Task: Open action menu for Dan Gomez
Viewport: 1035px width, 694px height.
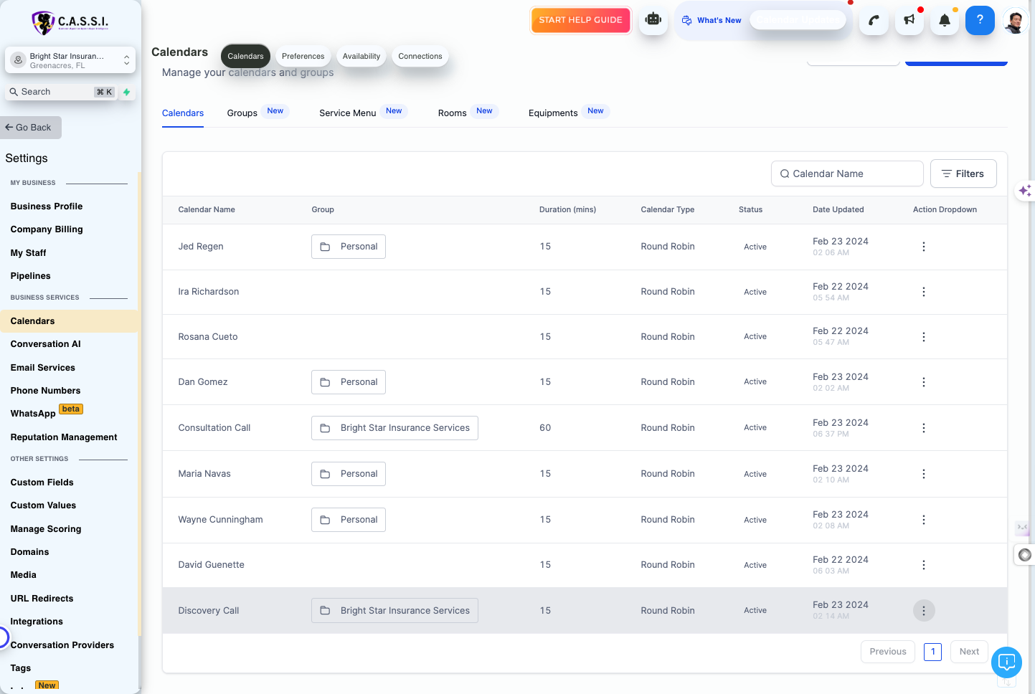Action: point(924,382)
